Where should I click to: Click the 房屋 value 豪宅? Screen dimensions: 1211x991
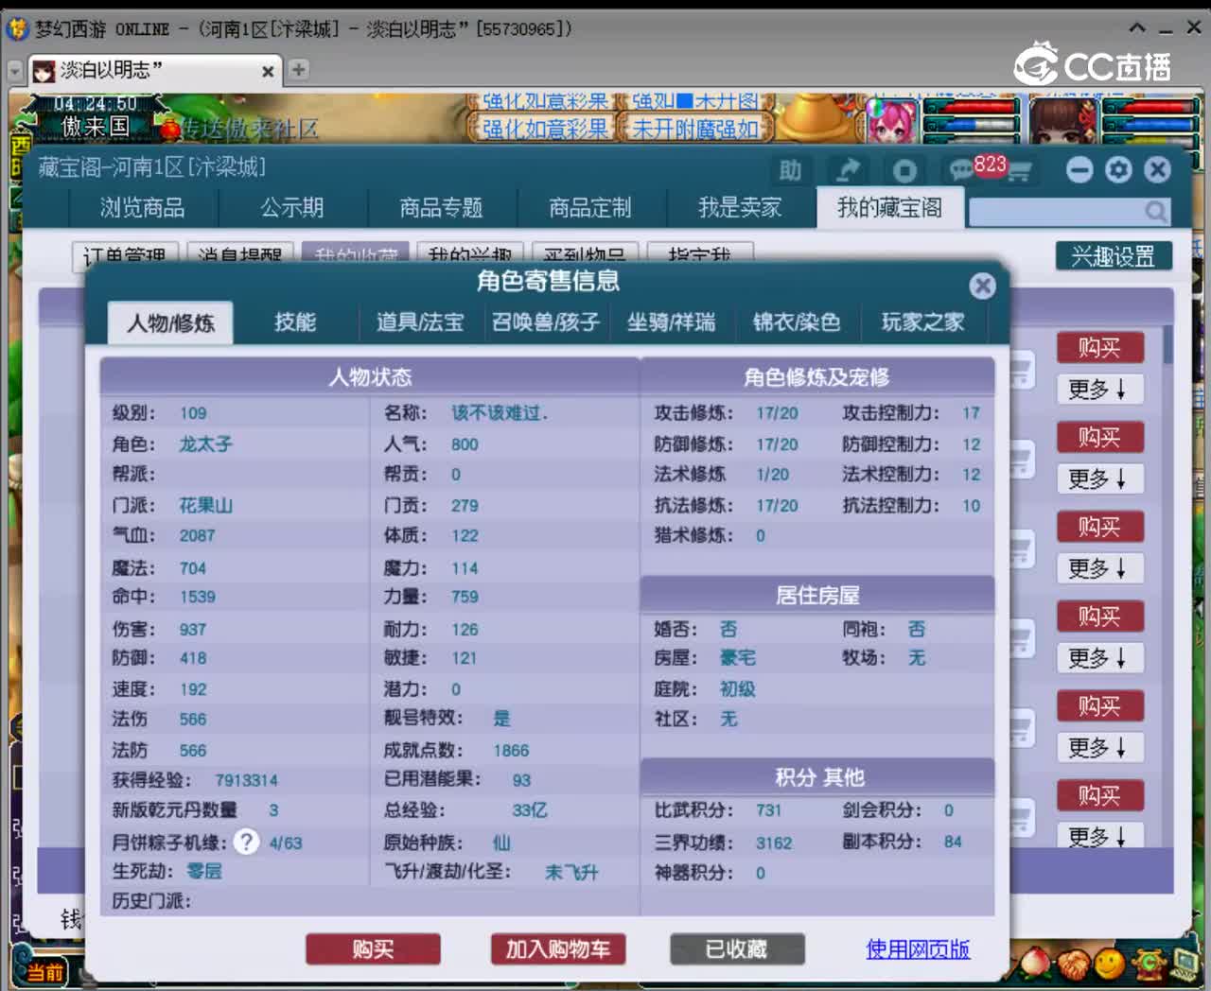pyautogui.click(x=738, y=657)
